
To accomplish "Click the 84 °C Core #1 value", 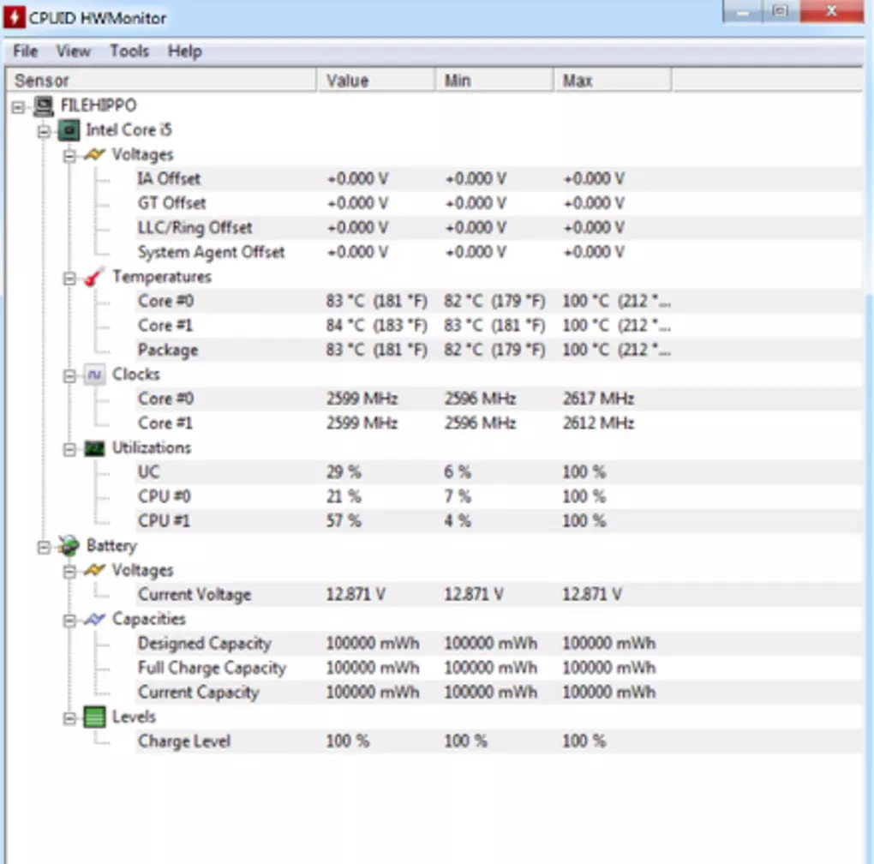I will pyautogui.click(x=377, y=326).
